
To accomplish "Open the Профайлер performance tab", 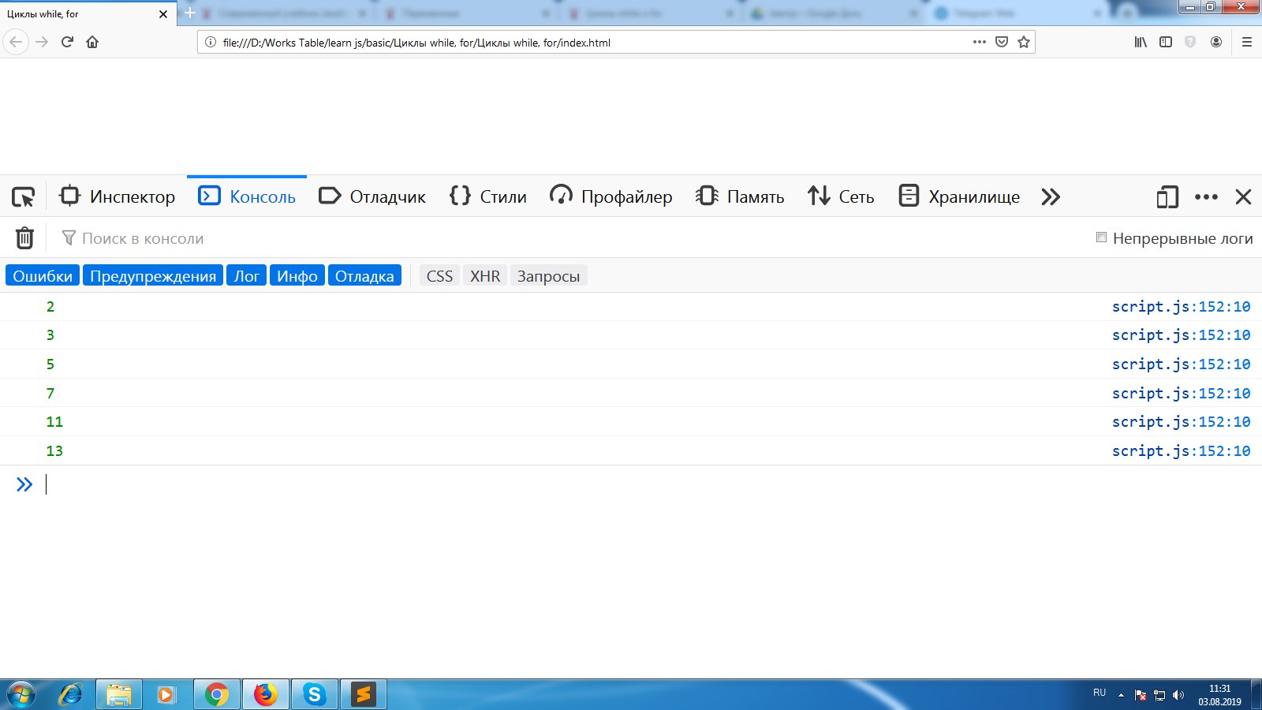I will [611, 196].
